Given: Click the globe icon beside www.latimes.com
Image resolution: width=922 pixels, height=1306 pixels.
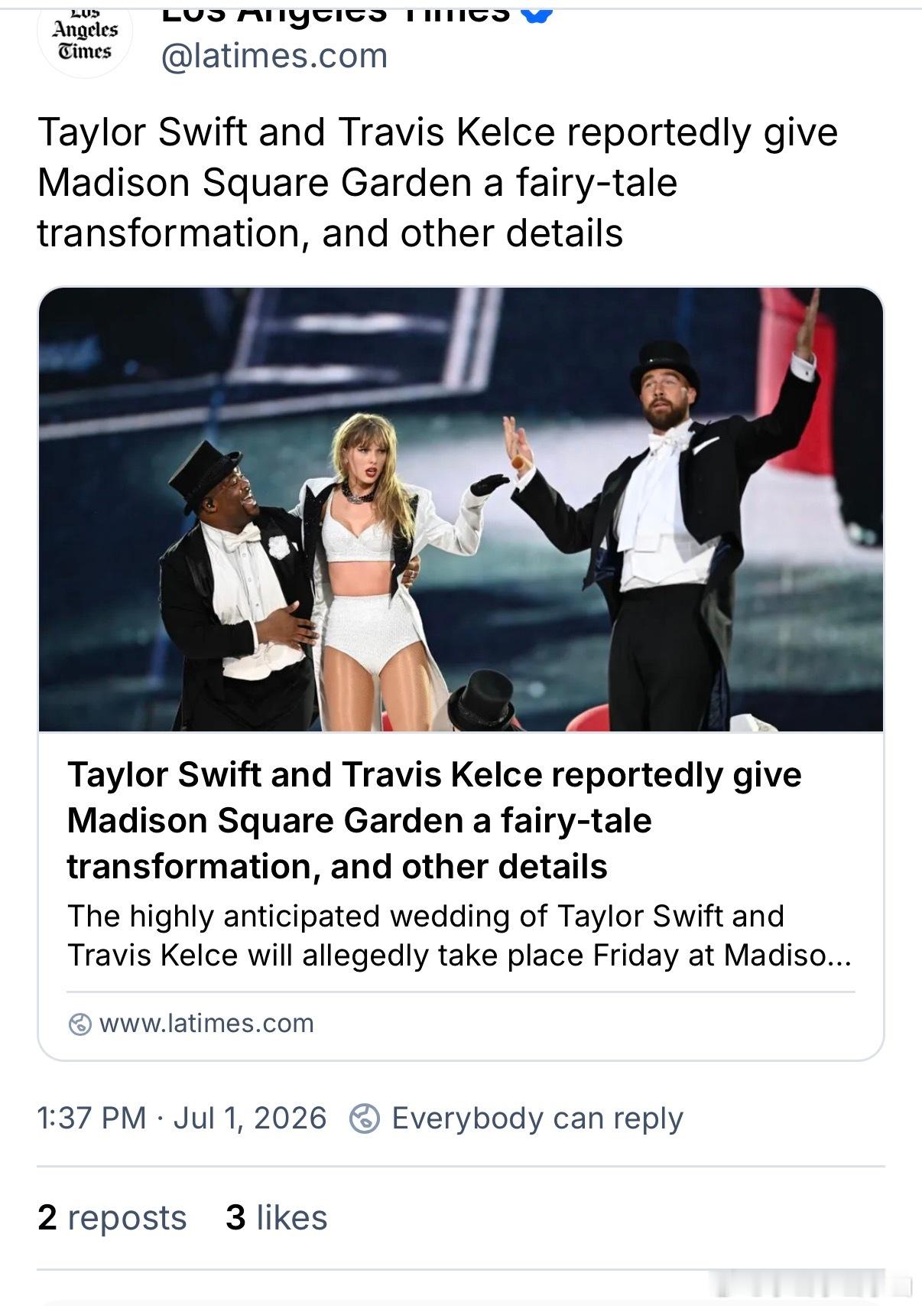Looking at the screenshot, I should coord(80,1024).
